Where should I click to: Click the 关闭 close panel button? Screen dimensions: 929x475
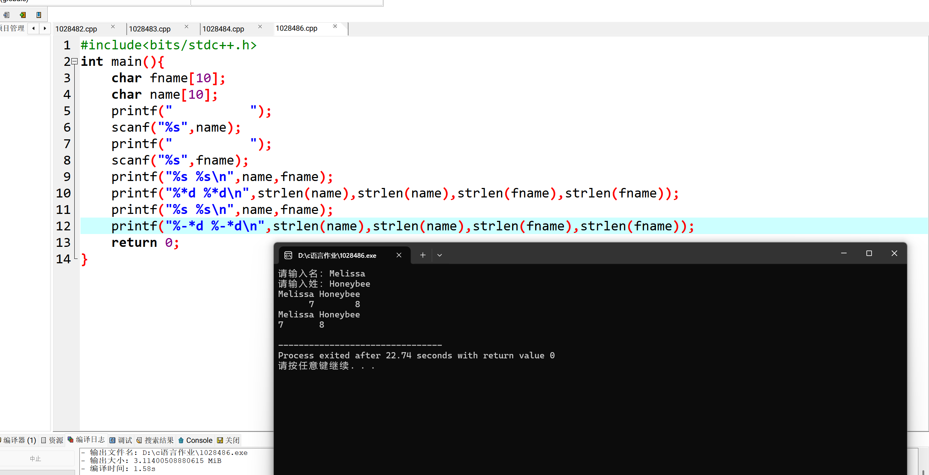(x=229, y=440)
